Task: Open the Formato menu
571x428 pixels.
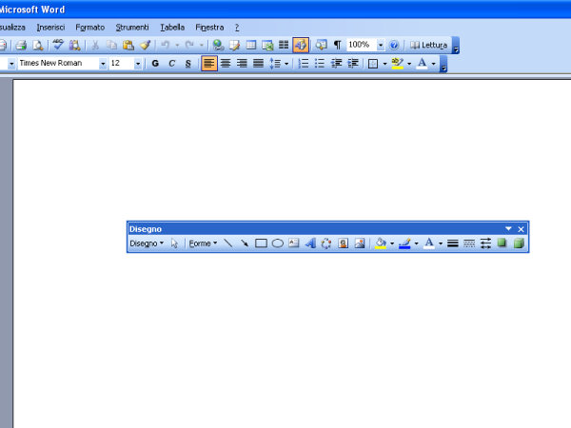Action: pos(90,28)
